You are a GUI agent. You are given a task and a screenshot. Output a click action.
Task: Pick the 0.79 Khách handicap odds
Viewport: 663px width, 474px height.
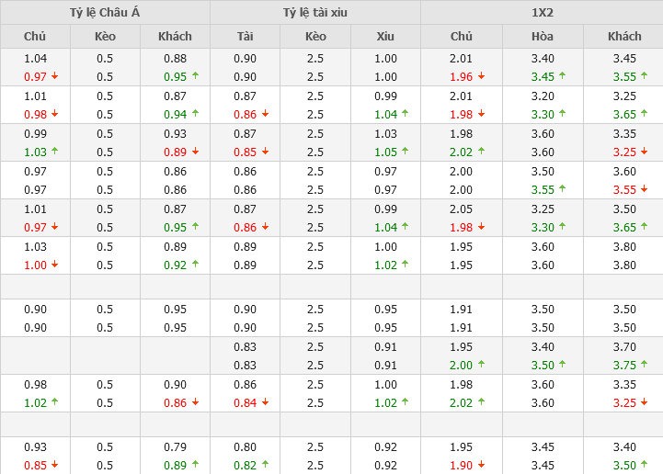pyautogui.click(x=175, y=447)
